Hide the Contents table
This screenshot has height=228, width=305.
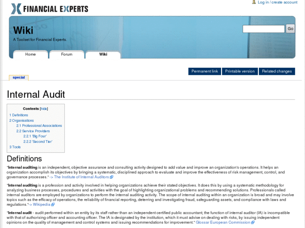pos(44,109)
